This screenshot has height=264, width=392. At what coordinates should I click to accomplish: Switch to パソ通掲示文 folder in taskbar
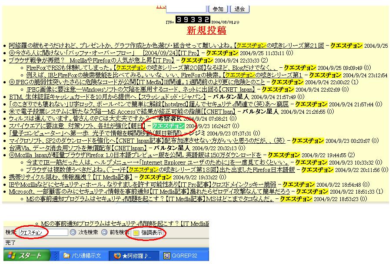pos(84,255)
